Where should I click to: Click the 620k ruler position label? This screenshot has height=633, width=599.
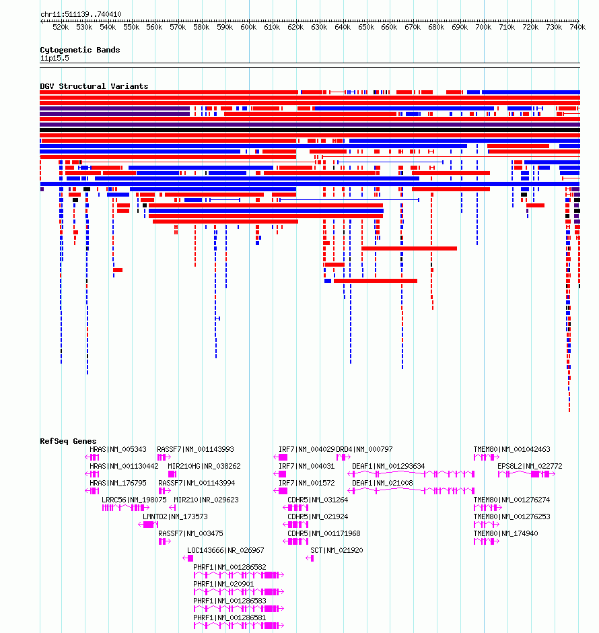tap(295, 27)
